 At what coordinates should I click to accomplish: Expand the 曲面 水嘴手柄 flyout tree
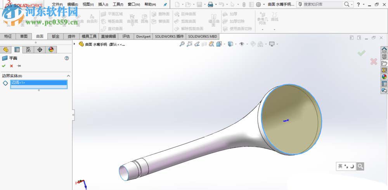(x=74, y=44)
